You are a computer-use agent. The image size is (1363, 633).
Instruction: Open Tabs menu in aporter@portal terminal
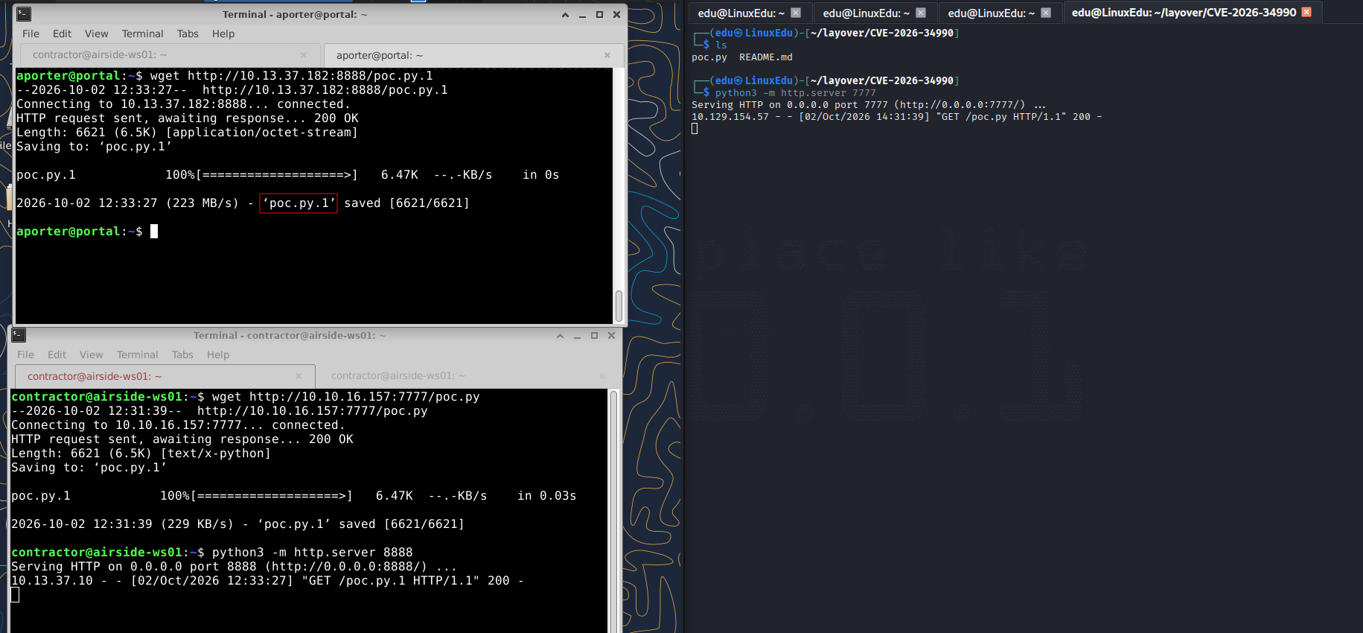[x=188, y=34]
